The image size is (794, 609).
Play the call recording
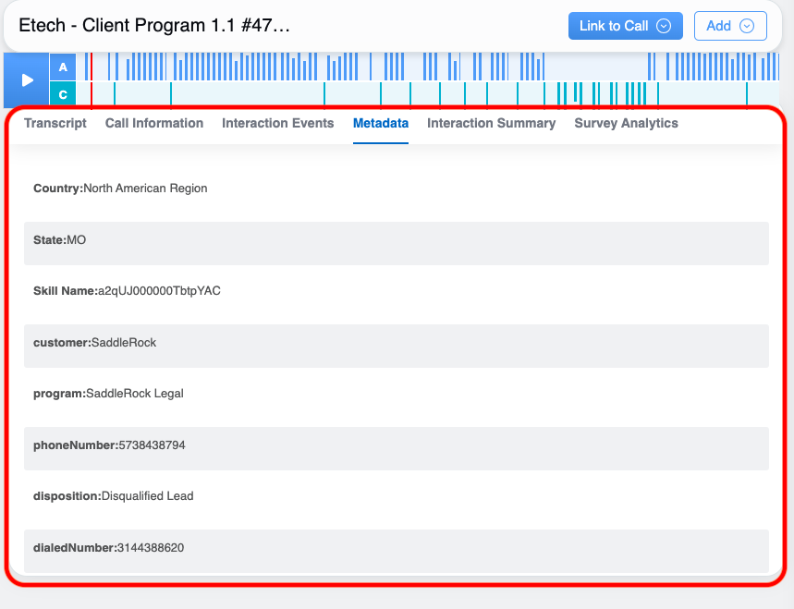[x=27, y=80]
